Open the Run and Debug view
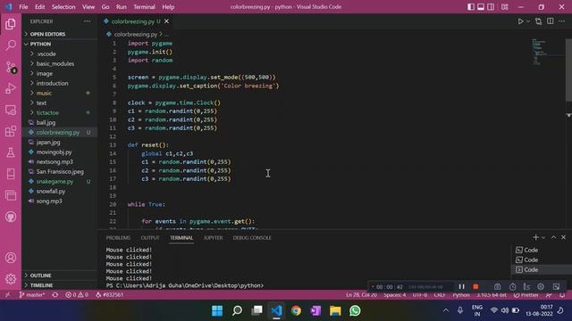 [x=11, y=88]
